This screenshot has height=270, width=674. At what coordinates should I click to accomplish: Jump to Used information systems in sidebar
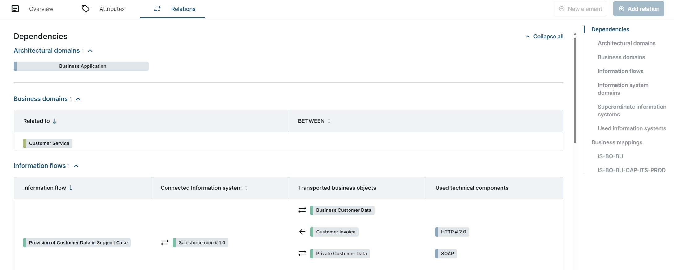(632, 128)
